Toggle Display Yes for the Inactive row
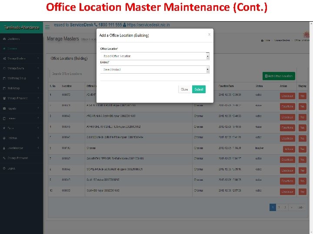This screenshot has width=313, height=234. pos(303,149)
